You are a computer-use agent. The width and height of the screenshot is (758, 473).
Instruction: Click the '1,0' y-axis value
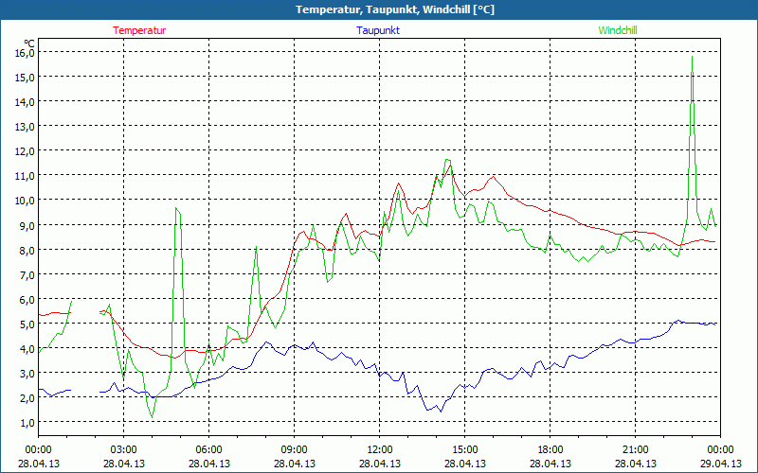(27, 423)
